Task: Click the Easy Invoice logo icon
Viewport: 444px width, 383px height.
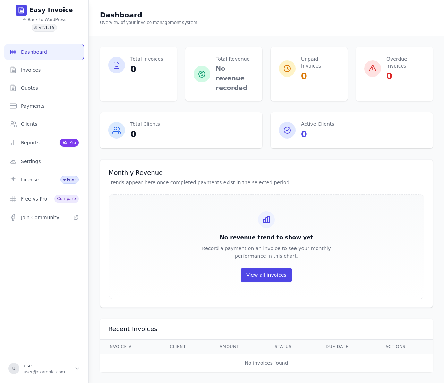Action: [21, 10]
